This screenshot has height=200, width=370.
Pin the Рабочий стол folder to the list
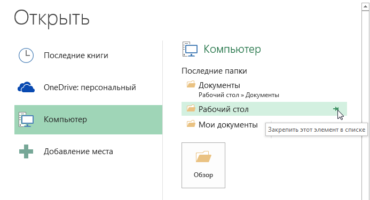(x=336, y=109)
